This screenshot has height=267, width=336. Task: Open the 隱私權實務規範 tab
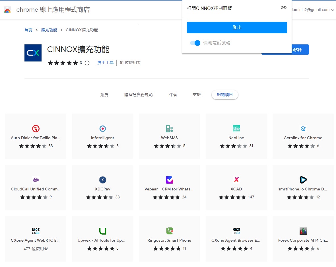139,95
